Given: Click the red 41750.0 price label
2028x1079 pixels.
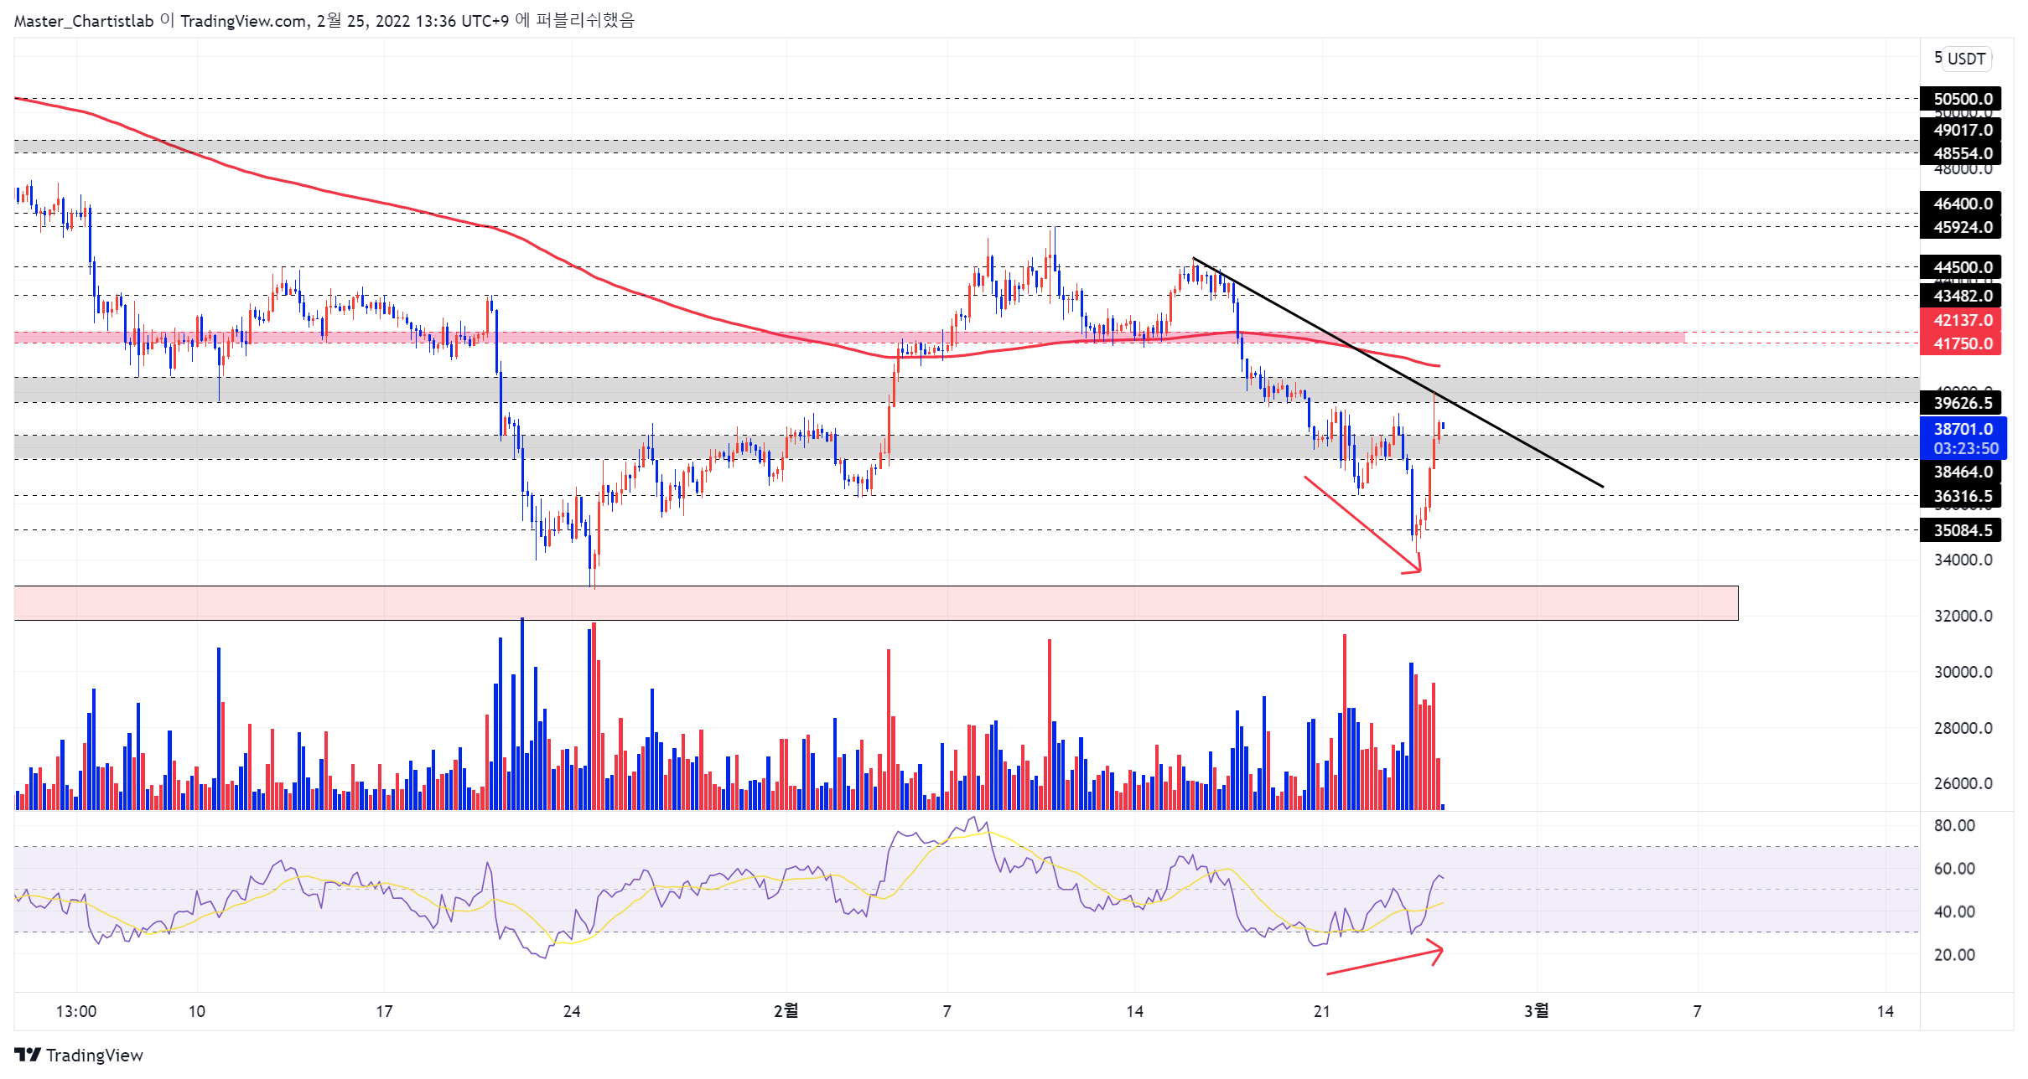Looking at the screenshot, I should pyautogui.click(x=1961, y=343).
